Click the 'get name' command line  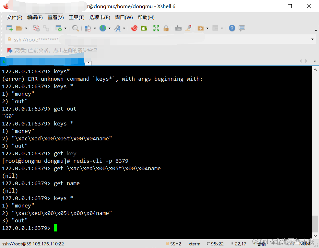click(x=41, y=183)
